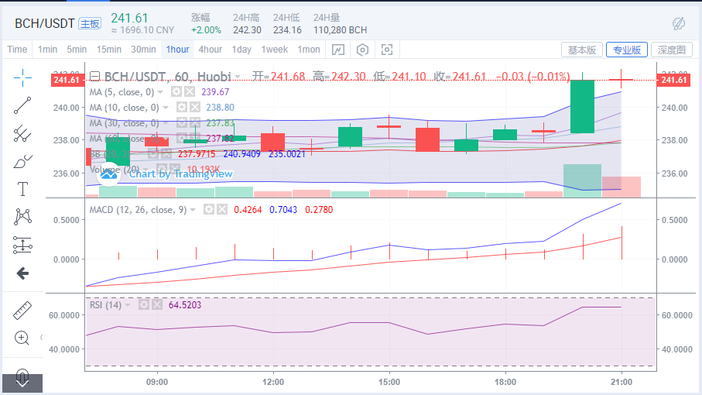The width and height of the screenshot is (702, 395).
Task: Click the back arrow in the left toolbar
Action: pos(22,273)
